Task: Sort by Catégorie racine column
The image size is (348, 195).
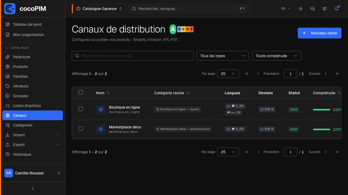Action: click(172, 93)
